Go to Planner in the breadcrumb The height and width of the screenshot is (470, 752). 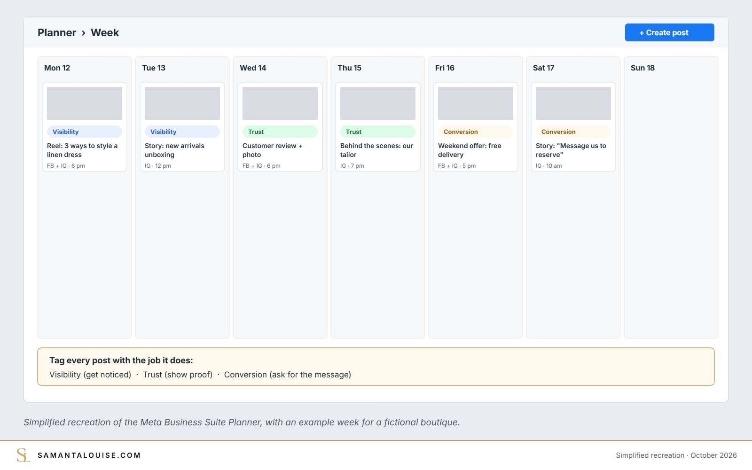point(57,32)
